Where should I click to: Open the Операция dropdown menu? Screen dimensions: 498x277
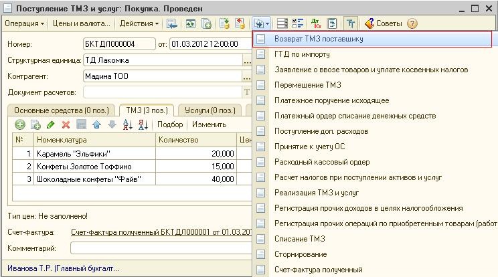(25, 23)
